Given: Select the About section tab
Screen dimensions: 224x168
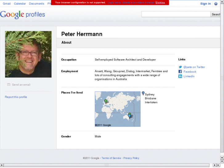Looking at the screenshot, I should (x=67, y=43).
